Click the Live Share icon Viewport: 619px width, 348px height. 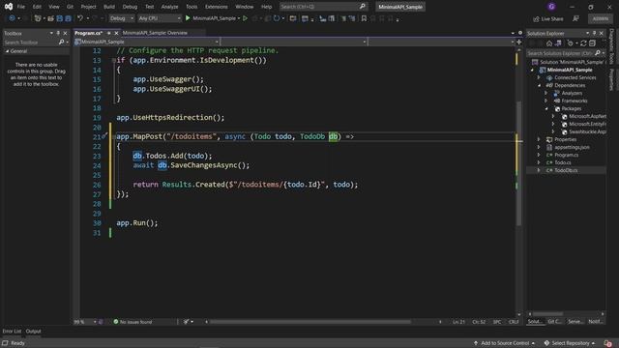pos(536,18)
